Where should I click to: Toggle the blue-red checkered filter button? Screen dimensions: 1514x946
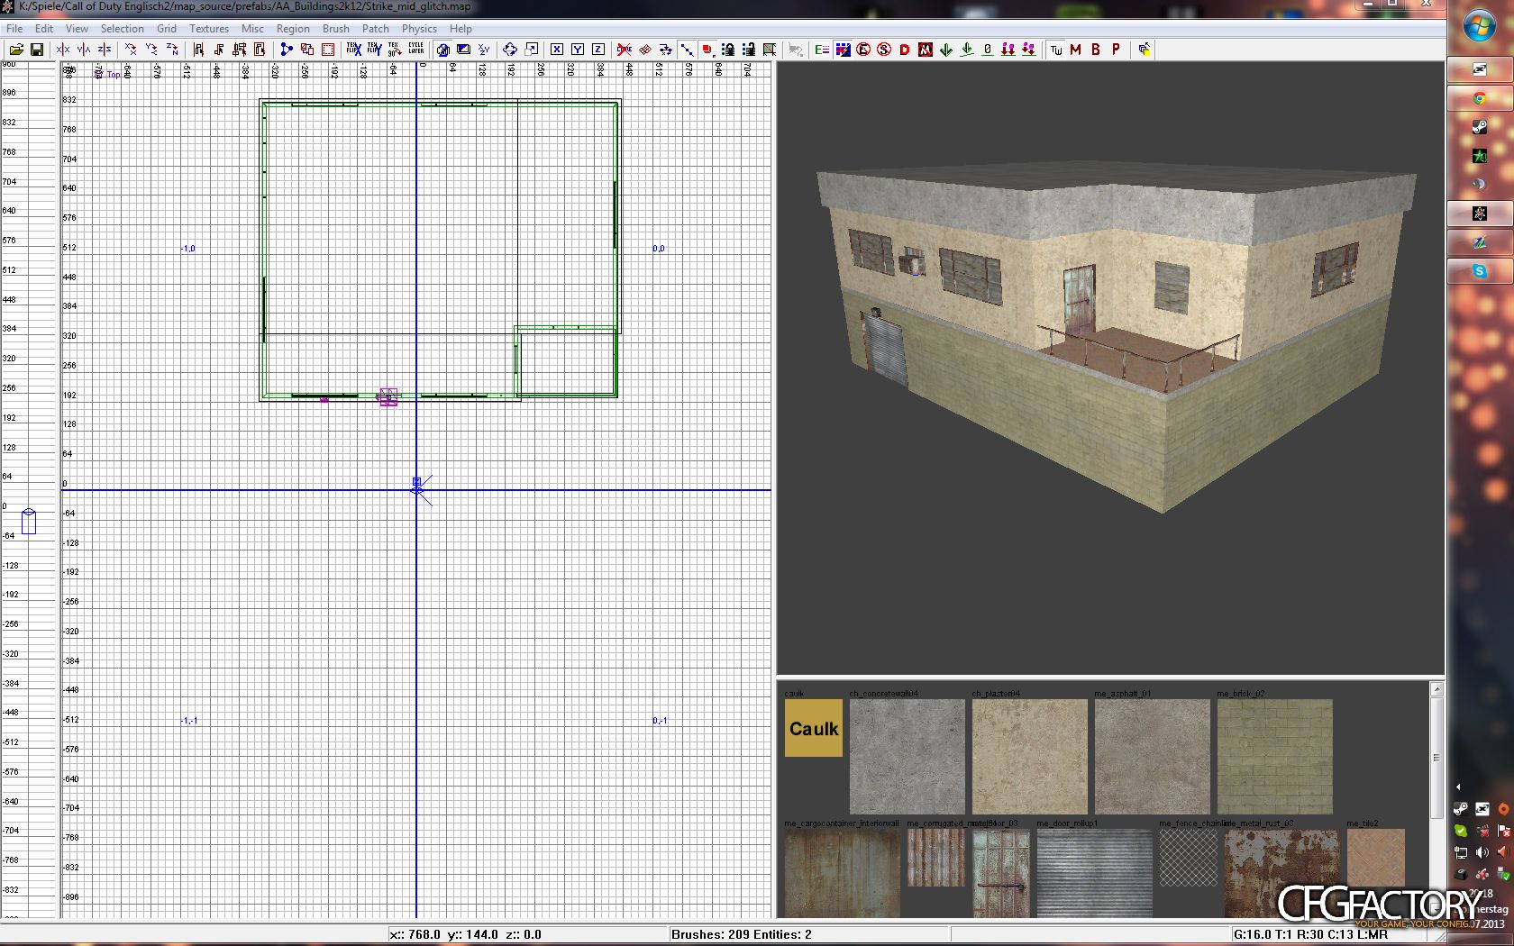click(843, 50)
